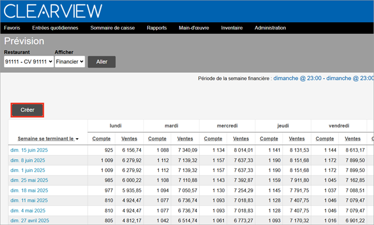This screenshot has width=374, height=225.
Task: Click the mardi column group header
Action: (171, 125)
